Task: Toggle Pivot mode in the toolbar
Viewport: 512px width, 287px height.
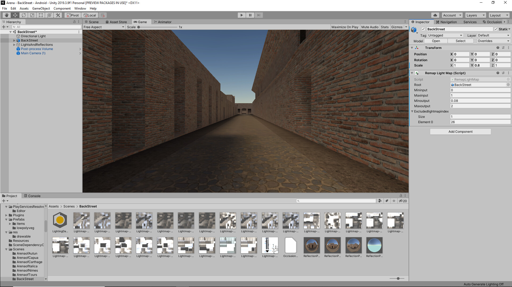Action: coord(72,15)
